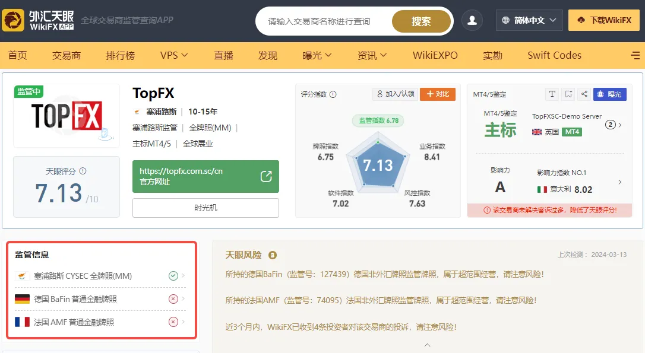The height and width of the screenshot is (353, 645).
Task: Open the 德国 BaFin license row arrow
Action: coord(184,298)
